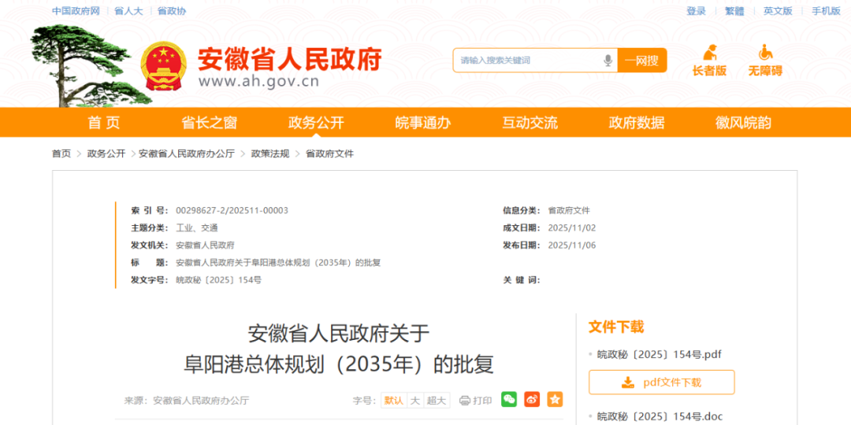Screen dimensions: 851x425
Task: Open the 省政协 top link
Action: [172, 11]
